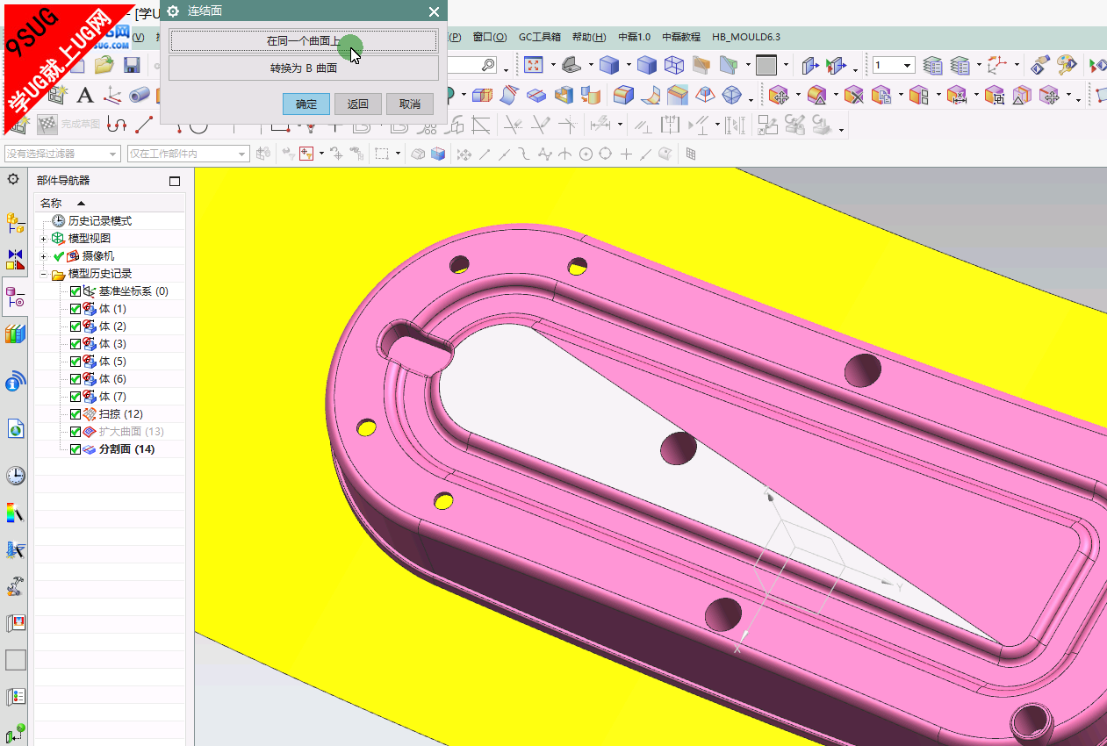The height and width of the screenshot is (746, 1107).
Task: Open the History clock sidebar tab
Action: point(16,476)
